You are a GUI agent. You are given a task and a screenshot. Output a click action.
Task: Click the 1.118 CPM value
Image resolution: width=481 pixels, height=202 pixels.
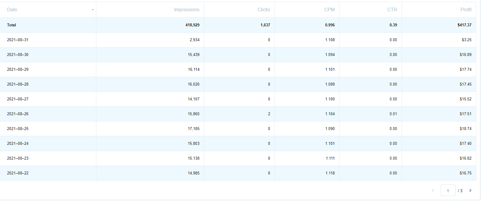click(x=330, y=173)
